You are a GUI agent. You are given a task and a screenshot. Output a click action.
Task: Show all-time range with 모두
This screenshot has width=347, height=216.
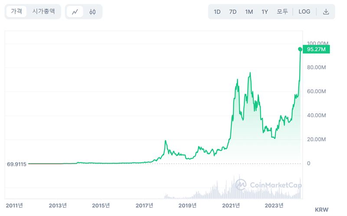pos(282,12)
